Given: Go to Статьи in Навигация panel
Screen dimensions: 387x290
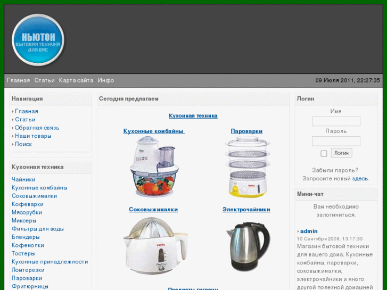Looking at the screenshot, I should click(25, 119).
